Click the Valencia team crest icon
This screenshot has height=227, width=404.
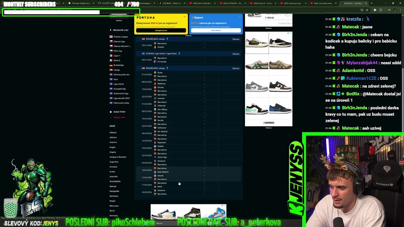[x=155, y=190]
